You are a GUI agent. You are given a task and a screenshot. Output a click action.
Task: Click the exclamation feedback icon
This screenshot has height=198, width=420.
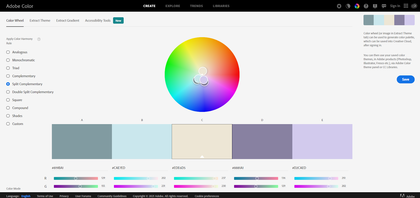(375, 6)
